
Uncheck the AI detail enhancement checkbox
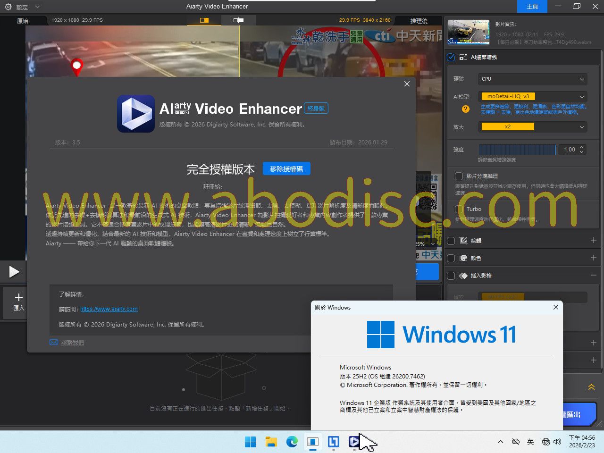[451, 57]
